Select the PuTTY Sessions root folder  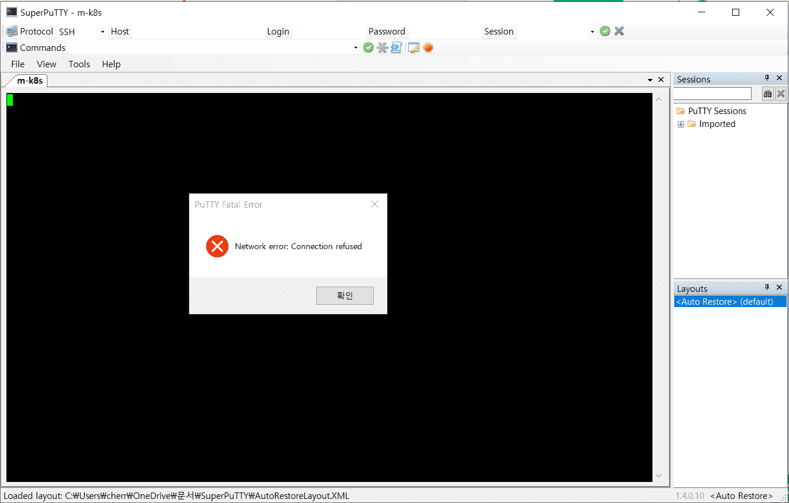click(717, 111)
